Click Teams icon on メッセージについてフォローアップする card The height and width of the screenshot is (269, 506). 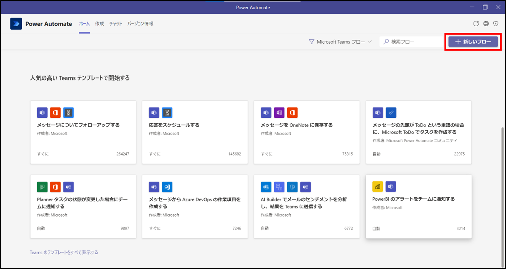(42, 113)
